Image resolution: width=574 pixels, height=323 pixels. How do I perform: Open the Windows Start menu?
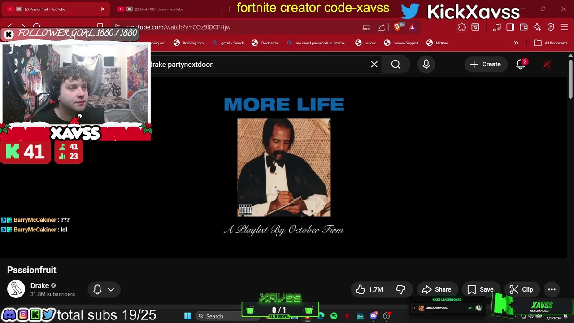[x=188, y=316]
